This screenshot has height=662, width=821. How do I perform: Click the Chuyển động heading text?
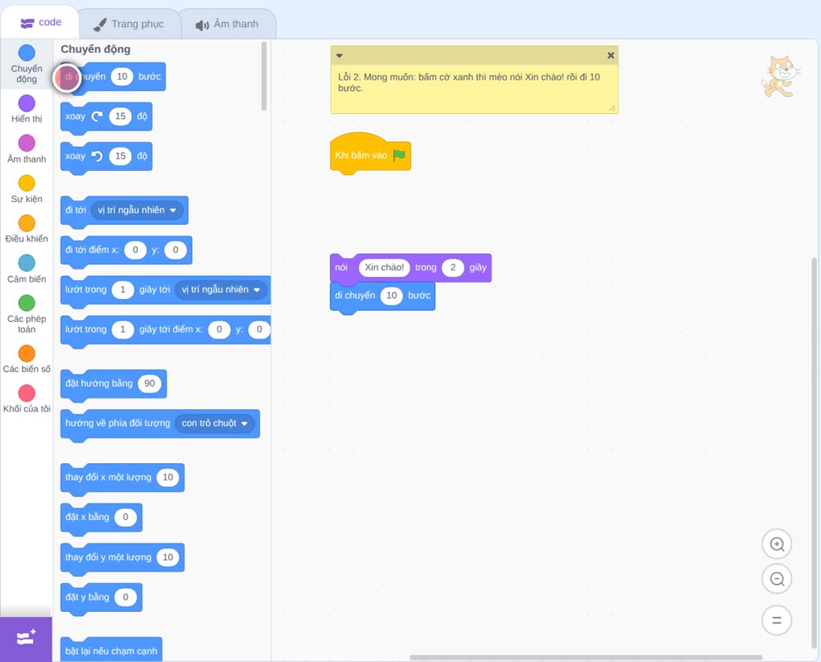click(x=95, y=49)
